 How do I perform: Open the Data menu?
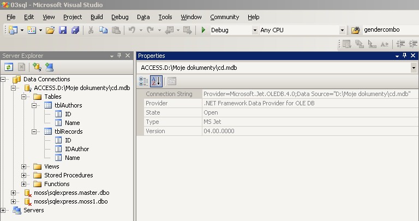[x=143, y=17]
